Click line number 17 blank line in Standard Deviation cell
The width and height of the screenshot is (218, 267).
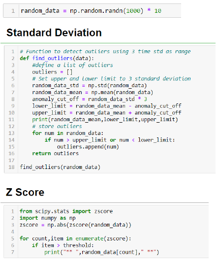pos(11,161)
